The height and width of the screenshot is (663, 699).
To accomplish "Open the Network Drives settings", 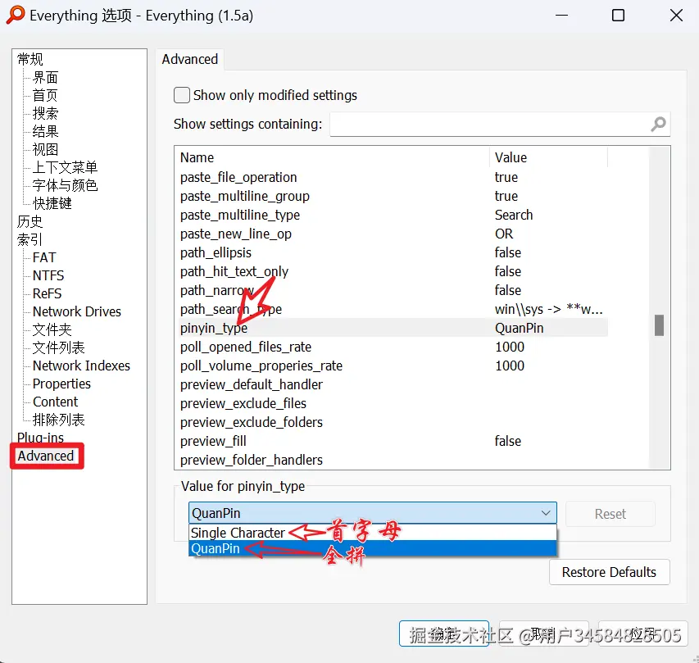I will 77,311.
